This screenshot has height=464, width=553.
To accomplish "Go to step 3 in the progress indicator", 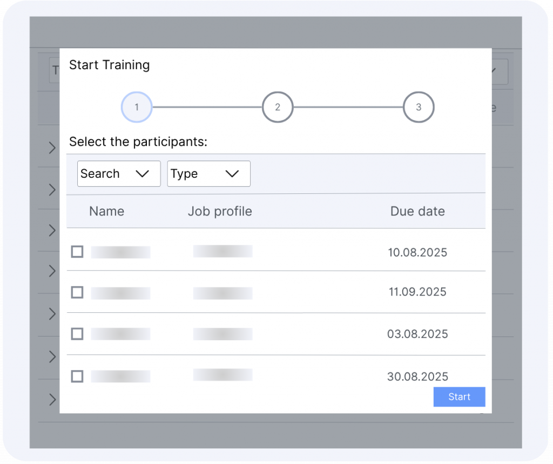I will pyautogui.click(x=419, y=107).
